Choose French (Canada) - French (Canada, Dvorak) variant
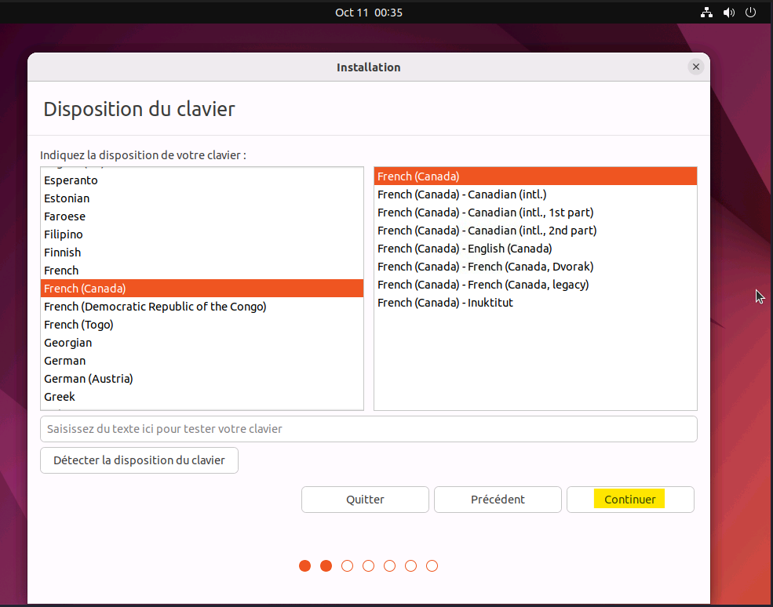Image resolution: width=773 pixels, height=607 pixels. (485, 267)
